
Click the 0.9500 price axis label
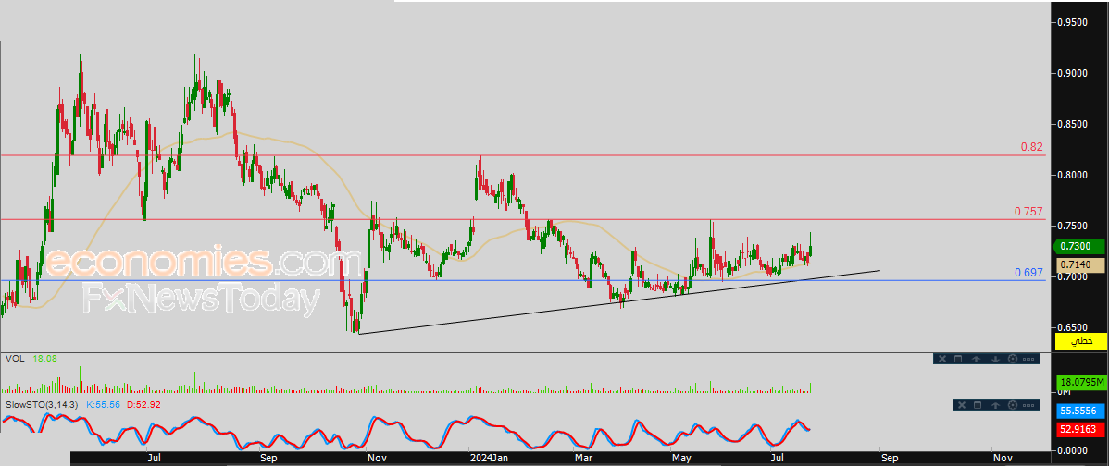(x=1073, y=22)
